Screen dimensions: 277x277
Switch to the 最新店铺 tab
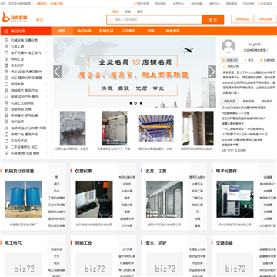[x=249, y=101]
